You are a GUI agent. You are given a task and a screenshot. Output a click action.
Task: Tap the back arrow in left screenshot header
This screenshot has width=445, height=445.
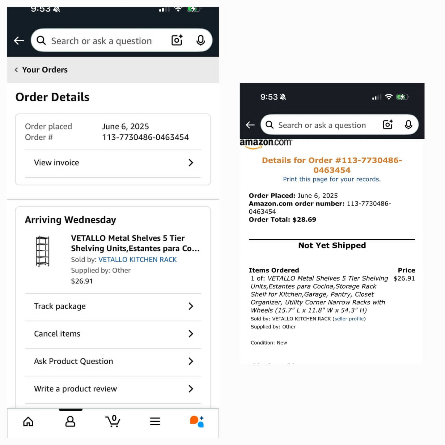point(19,40)
